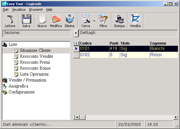Viewport: 180px width, 129px height.
Task: Click the grid select-all corner button
Action: [x=76, y=43]
